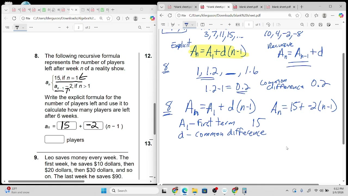Select the draw tool in left Algebra PDF
Viewport: 348px width, 196px height.
17,27
